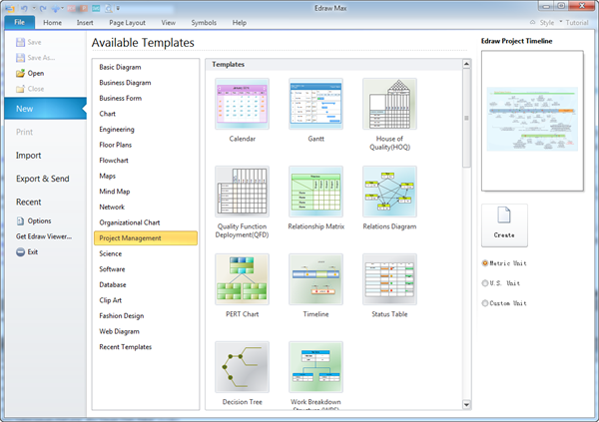Open the Page Layout ribbon tab

[128, 22]
